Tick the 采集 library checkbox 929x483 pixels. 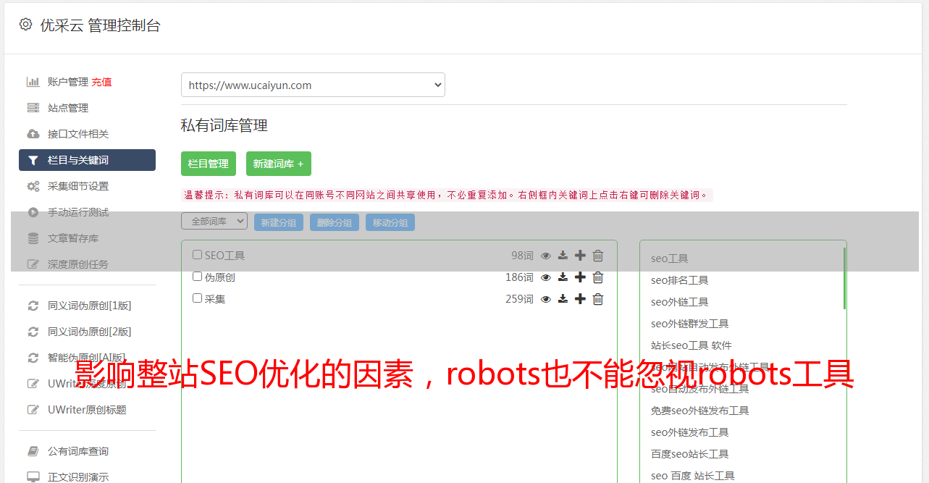pos(197,298)
